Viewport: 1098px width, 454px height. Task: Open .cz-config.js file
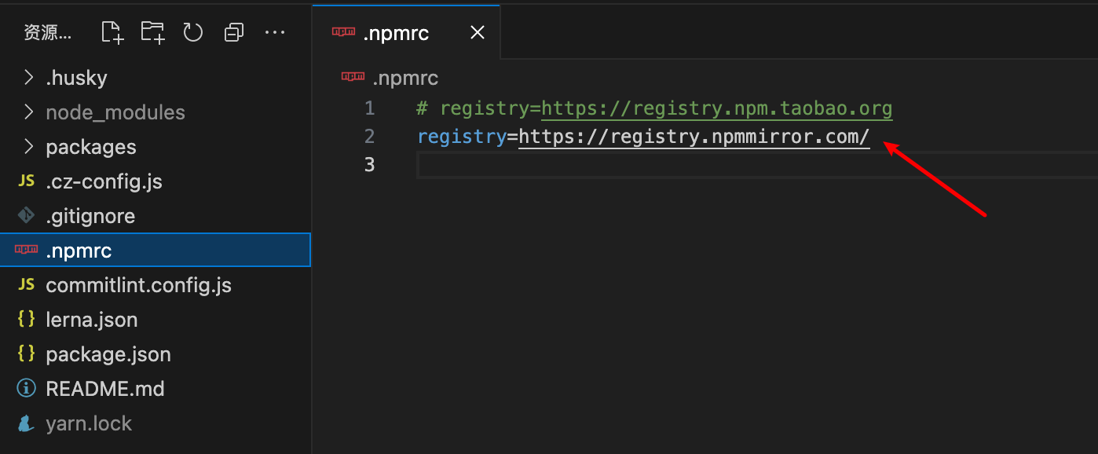click(x=104, y=181)
